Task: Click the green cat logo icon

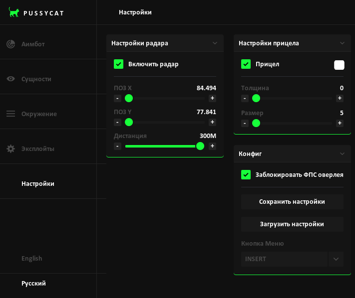Action: [x=14, y=12]
